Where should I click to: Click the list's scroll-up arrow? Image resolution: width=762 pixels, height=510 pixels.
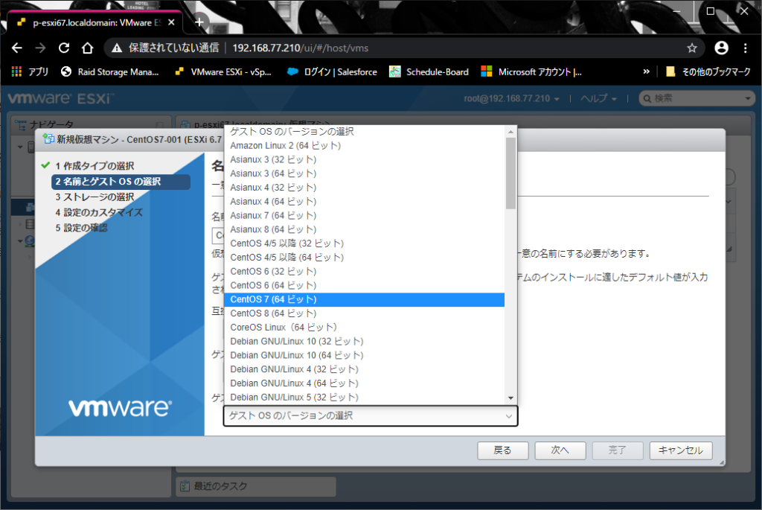(510, 132)
